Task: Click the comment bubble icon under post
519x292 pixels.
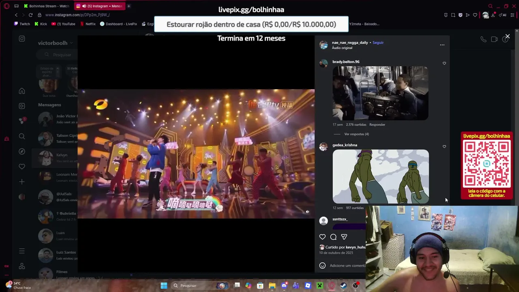Action: (333, 237)
